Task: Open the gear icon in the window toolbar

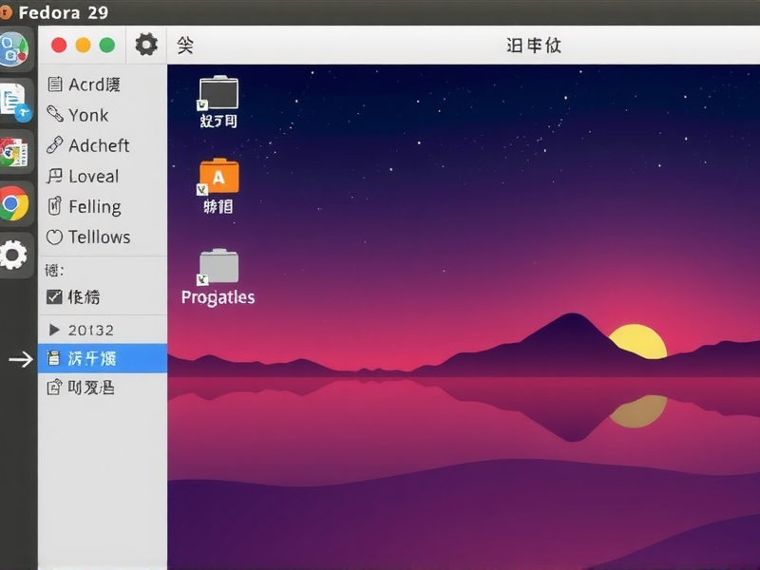Action: (x=146, y=44)
